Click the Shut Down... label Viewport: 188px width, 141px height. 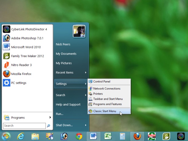64,125
